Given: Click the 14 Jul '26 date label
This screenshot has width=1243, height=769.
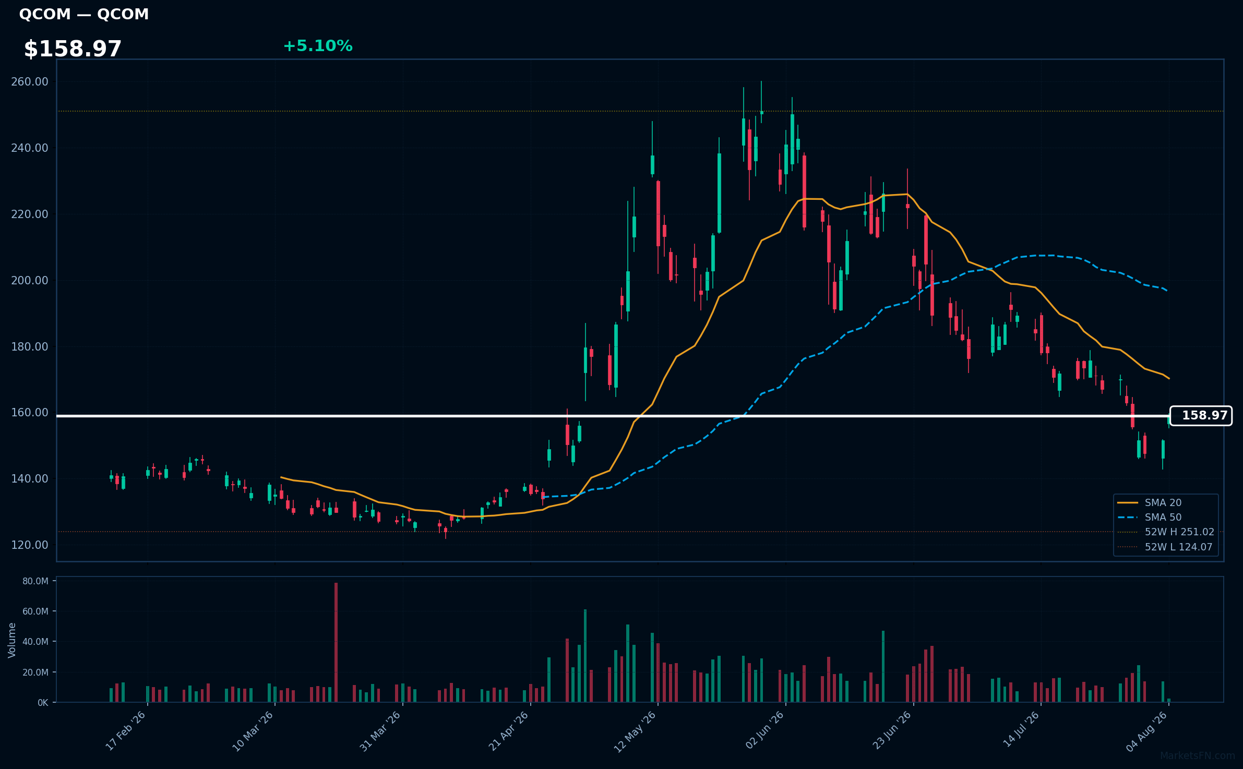Looking at the screenshot, I should (x=1021, y=730).
